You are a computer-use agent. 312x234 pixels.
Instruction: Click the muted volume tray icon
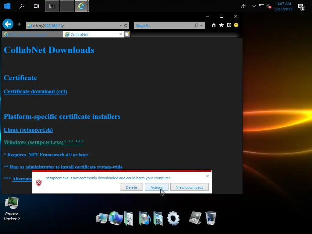(x=269, y=6)
